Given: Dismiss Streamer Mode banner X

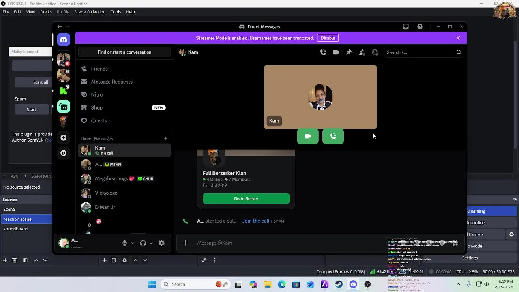Looking at the screenshot, I should click(x=458, y=38).
